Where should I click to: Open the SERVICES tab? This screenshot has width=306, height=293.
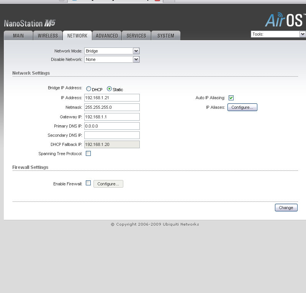point(136,36)
